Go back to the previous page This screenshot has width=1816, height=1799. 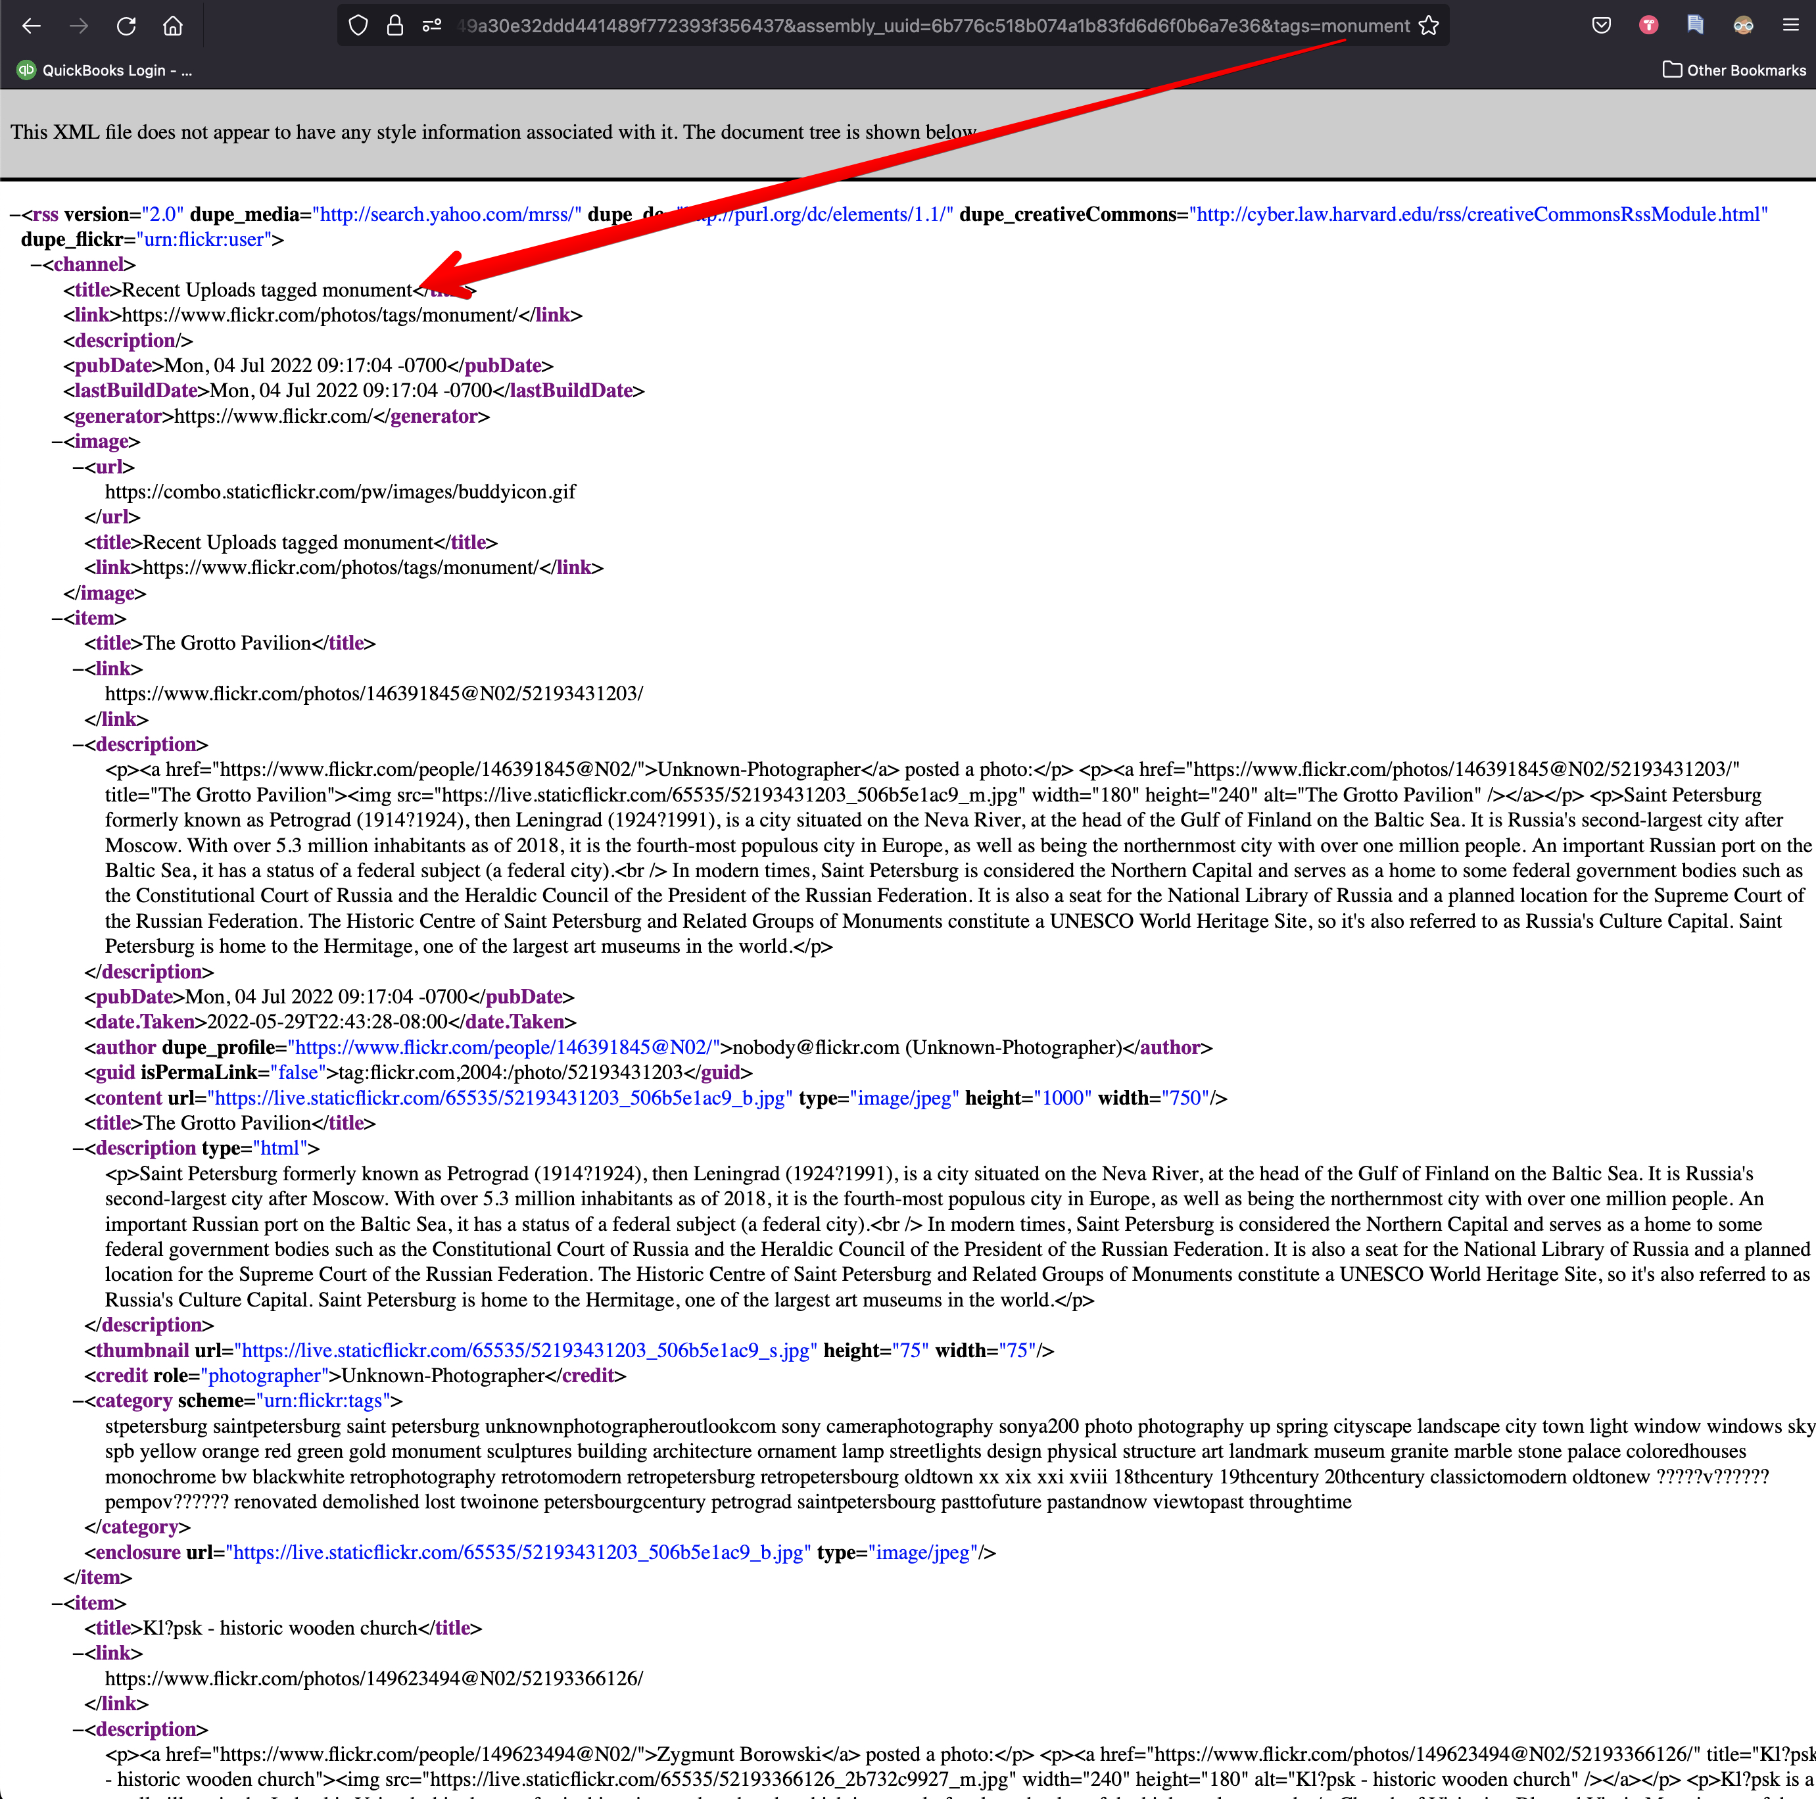31,26
